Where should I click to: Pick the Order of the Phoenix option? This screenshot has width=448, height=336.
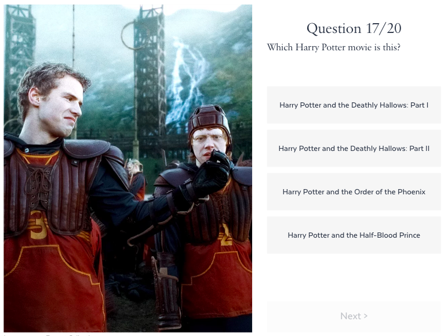pos(354,191)
